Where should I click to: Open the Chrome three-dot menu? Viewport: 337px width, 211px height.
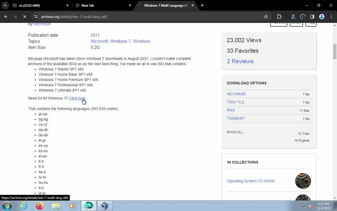point(331,17)
